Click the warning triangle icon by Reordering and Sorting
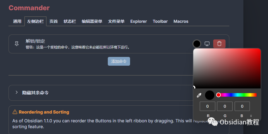The height and width of the screenshot is (134, 268). click(15, 112)
